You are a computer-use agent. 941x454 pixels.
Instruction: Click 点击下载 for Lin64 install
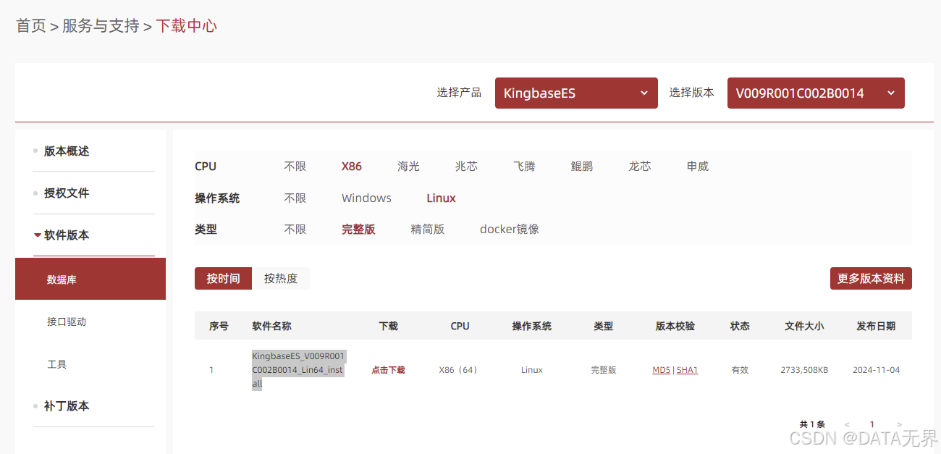[x=388, y=370]
